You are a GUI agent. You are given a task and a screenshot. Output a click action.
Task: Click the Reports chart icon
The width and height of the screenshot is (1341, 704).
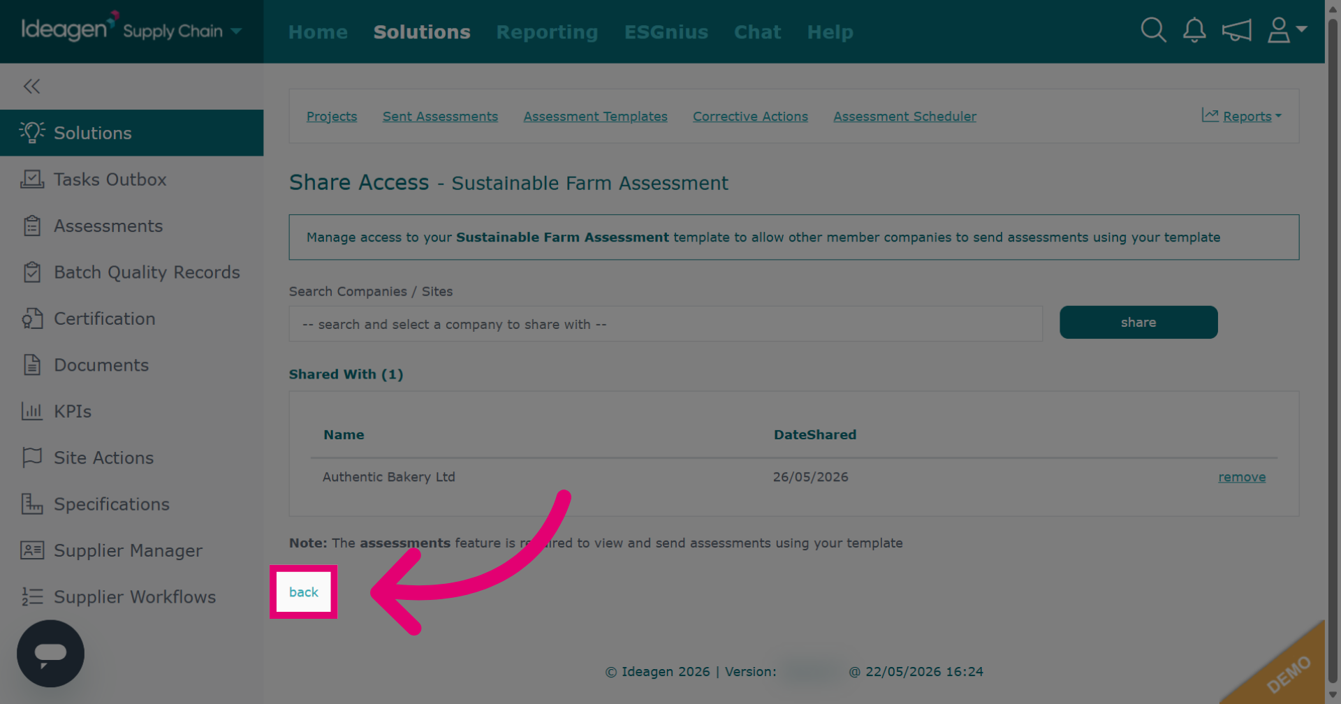pos(1210,115)
